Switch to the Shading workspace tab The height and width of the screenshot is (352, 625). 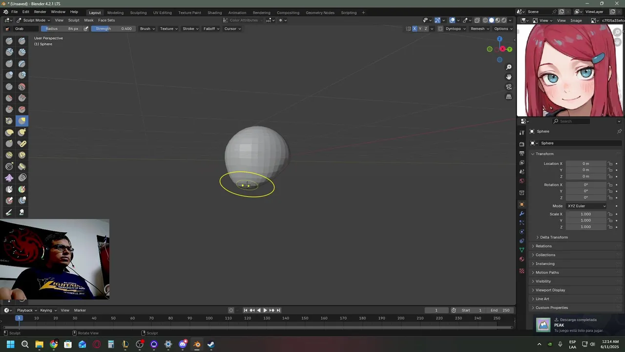214,13
